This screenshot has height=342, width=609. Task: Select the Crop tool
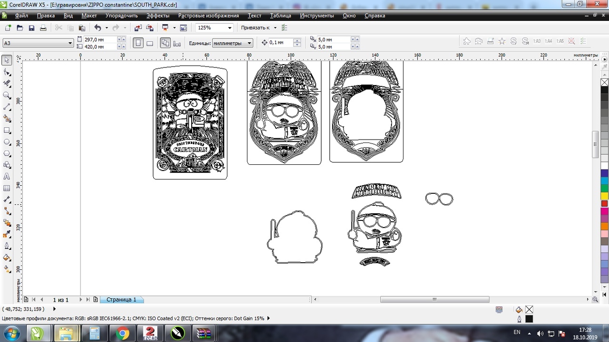click(x=7, y=84)
